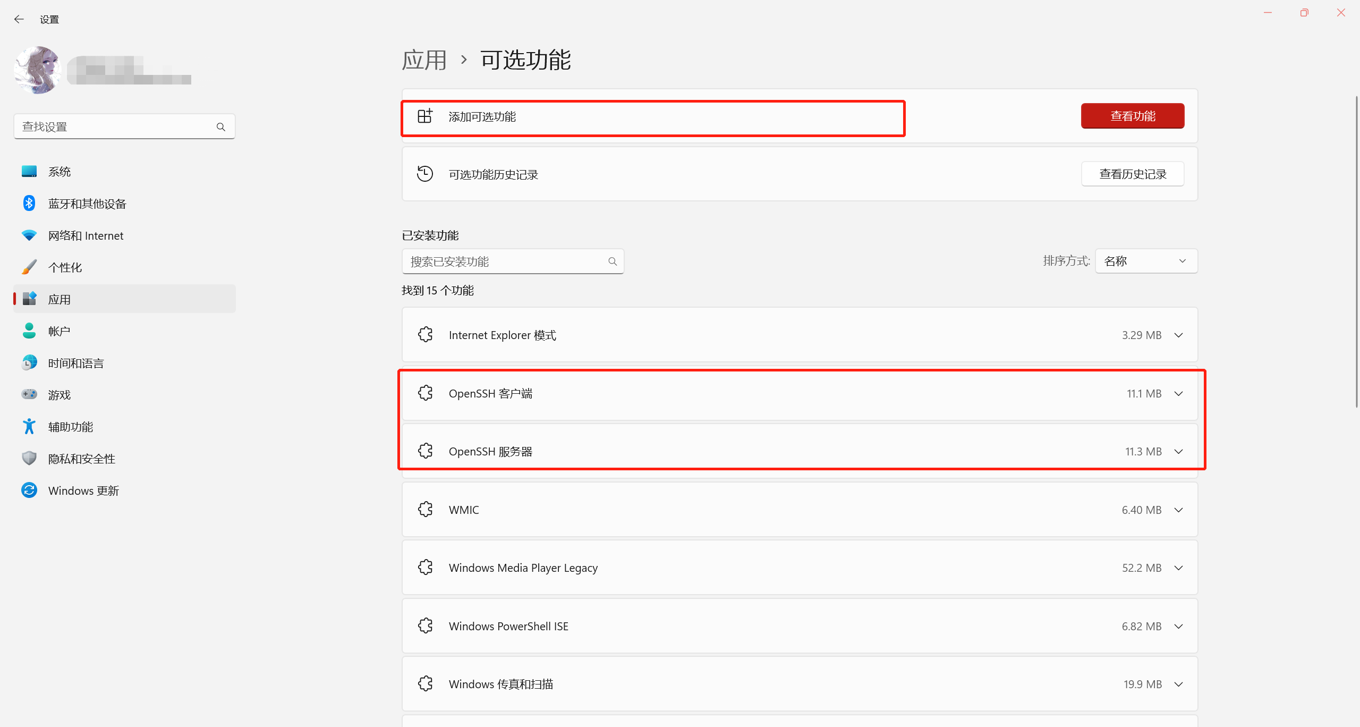Click the OpenSSH 客户端 feature icon
The width and height of the screenshot is (1360, 727).
click(x=425, y=393)
